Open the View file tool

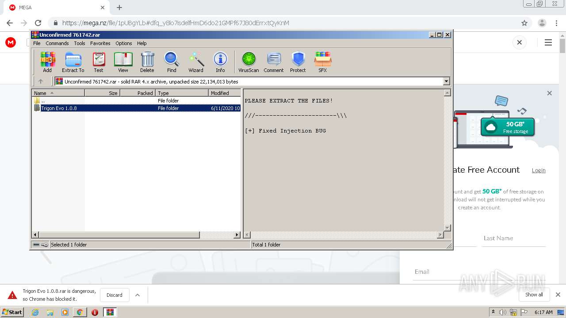click(123, 62)
